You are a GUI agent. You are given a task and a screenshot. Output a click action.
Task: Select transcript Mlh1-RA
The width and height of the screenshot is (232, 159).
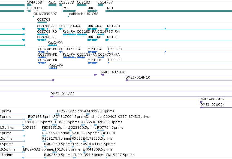[x=95, y=26]
